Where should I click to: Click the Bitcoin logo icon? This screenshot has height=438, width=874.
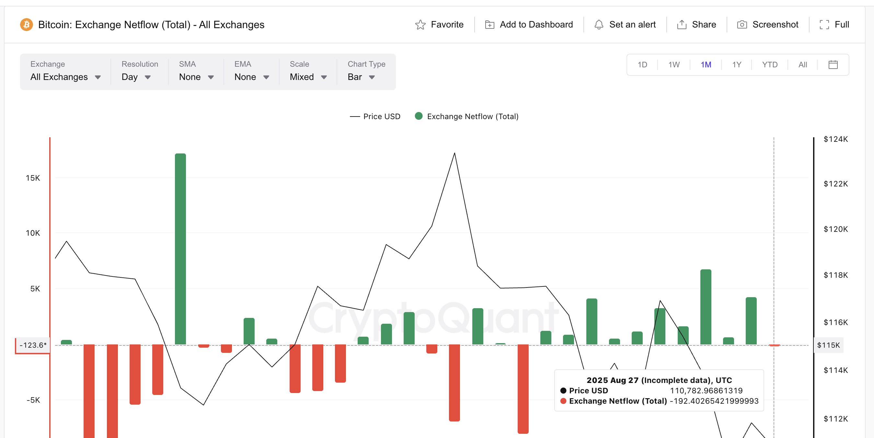coord(27,24)
